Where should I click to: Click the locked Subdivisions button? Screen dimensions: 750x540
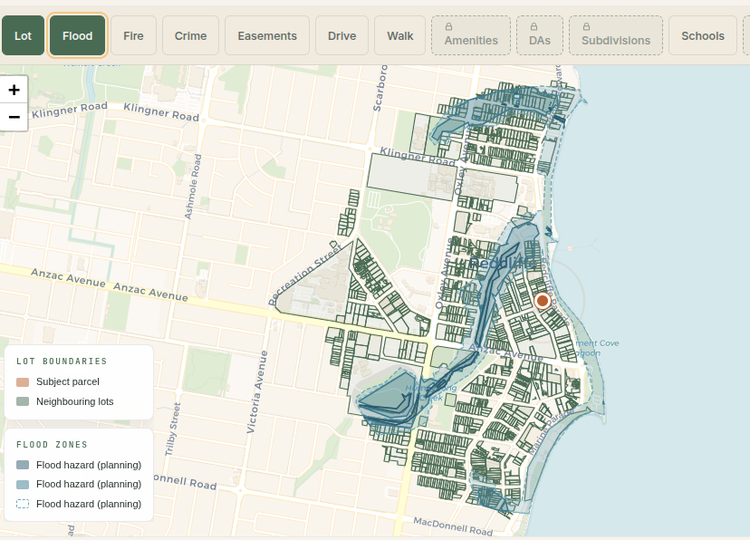616,35
